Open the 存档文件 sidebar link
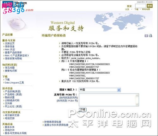The height and width of the screenshot is (136, 158). tap(9, 130)
